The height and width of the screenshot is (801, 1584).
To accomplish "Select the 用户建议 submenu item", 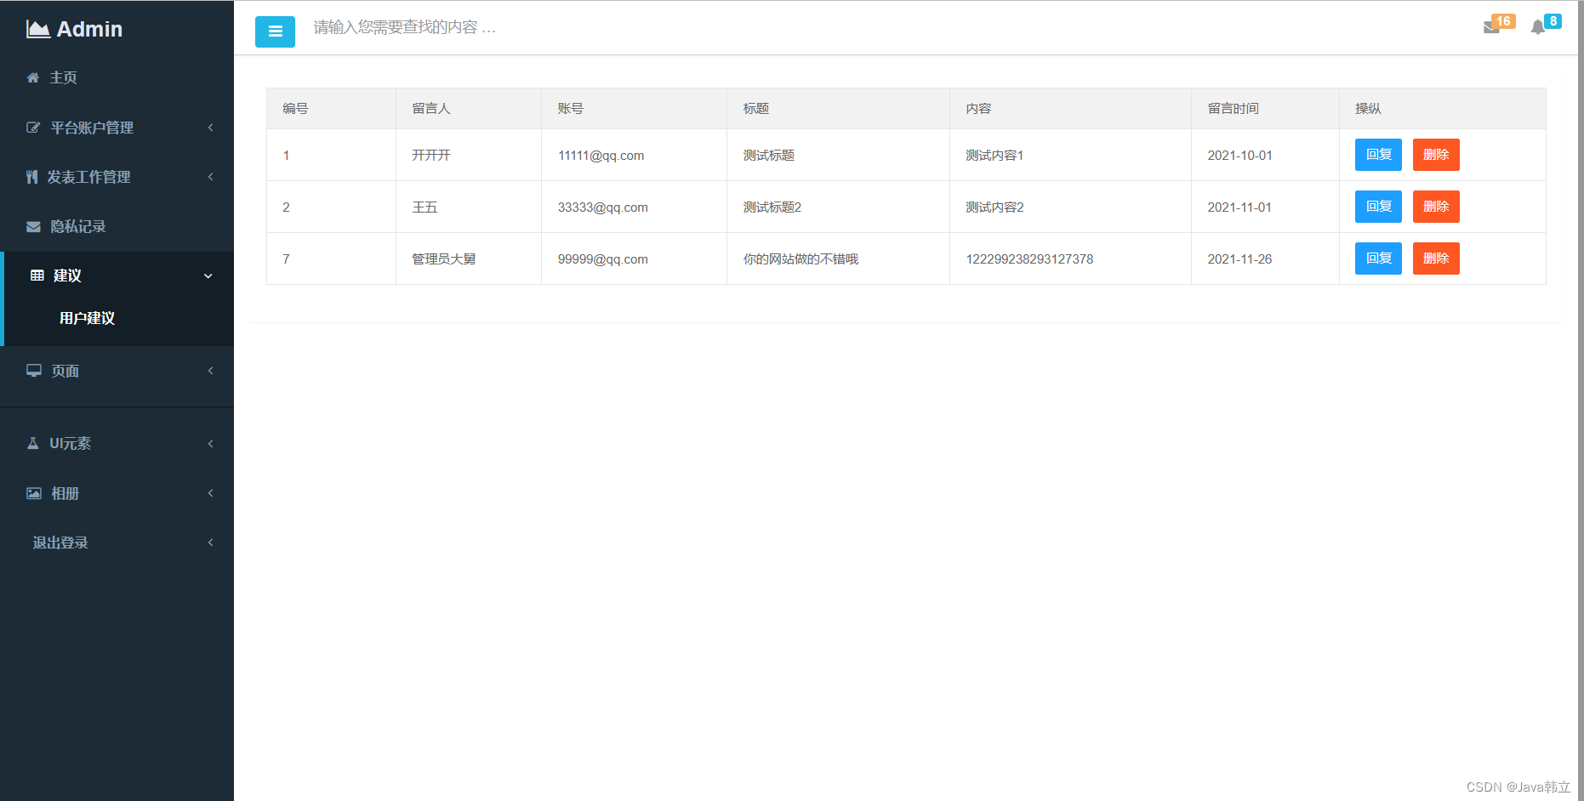I will coord(87,318).
